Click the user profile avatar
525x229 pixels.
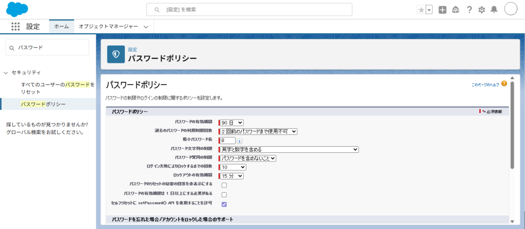point(511,9)
